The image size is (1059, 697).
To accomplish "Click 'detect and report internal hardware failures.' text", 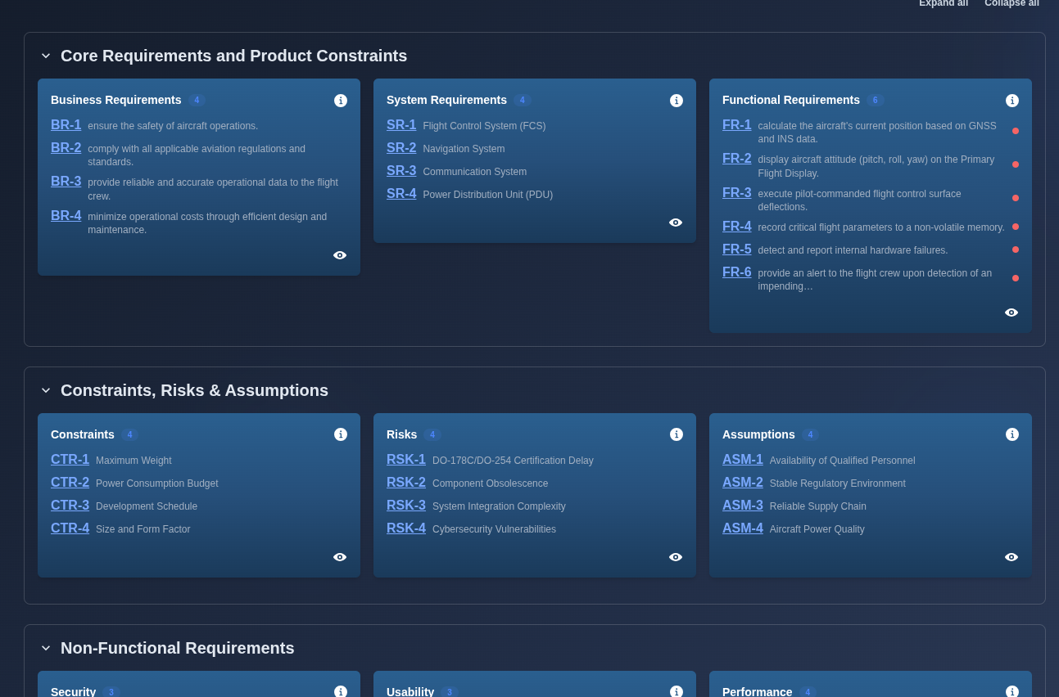I will tap(853, 250).
